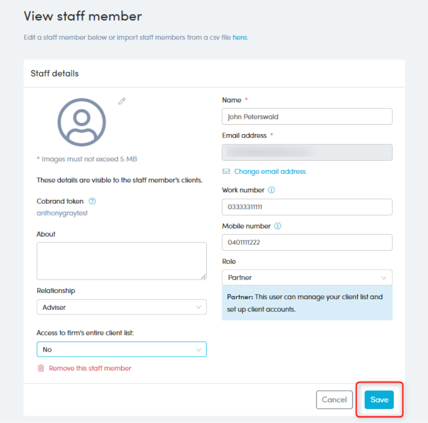
Task: Click the Cobrand token help icon
Action: click(x=92, y=201)
